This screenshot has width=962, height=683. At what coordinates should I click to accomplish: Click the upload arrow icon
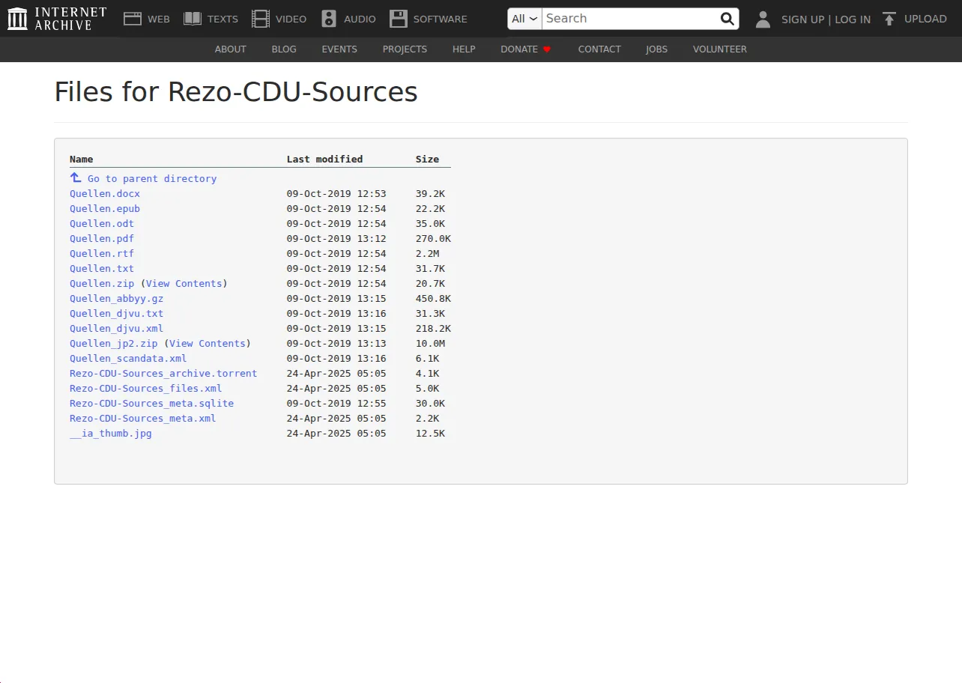[x=889, y=19]
